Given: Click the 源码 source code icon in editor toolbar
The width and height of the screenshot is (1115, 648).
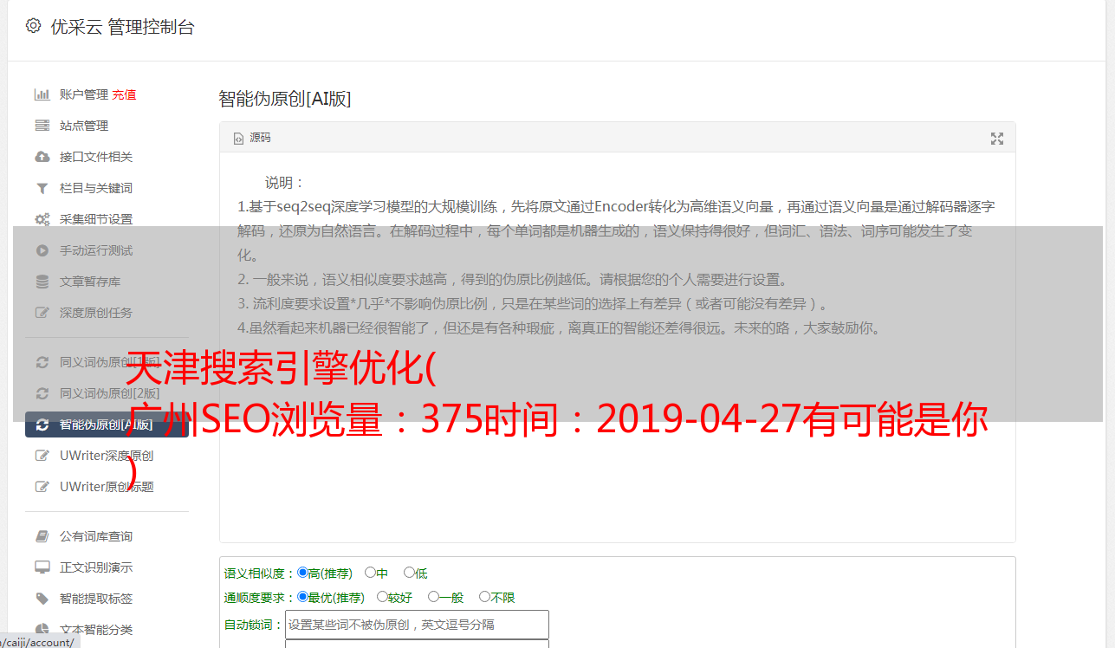Looking at the screenshot, I should tap(239, 138).
